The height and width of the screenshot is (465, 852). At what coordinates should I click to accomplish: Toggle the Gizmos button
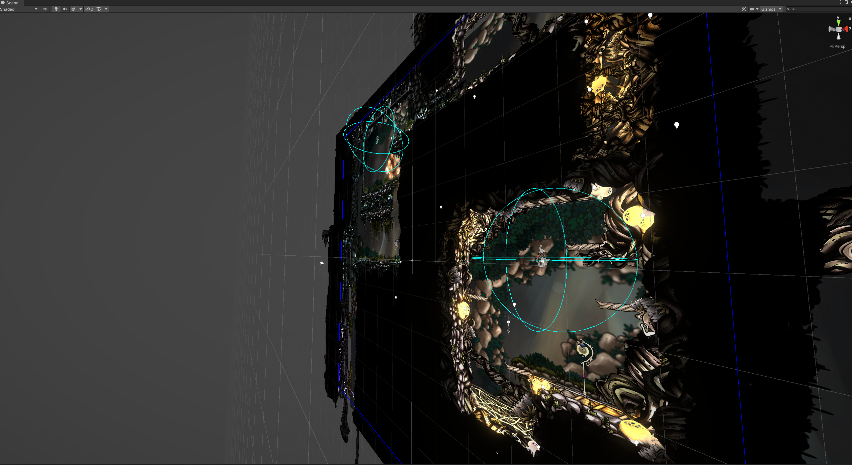point(768,9)
